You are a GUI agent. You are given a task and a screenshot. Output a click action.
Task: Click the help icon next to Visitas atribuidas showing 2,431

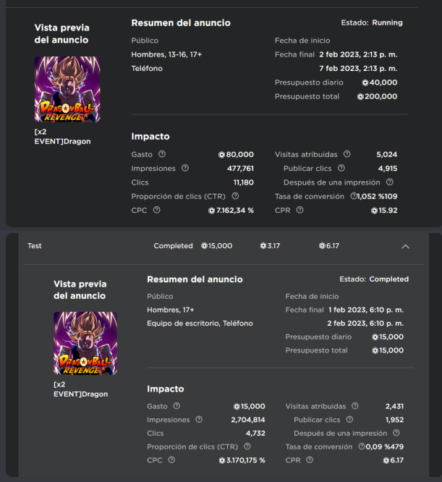355,406
